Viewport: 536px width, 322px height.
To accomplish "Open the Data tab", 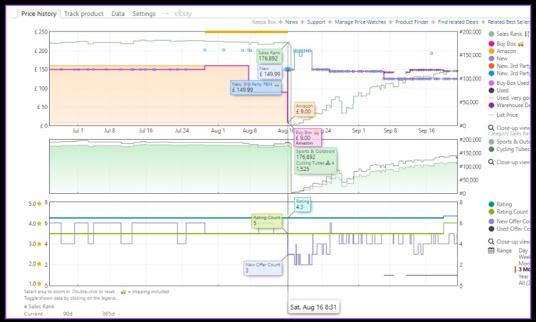I will click(x=118, y=14).
